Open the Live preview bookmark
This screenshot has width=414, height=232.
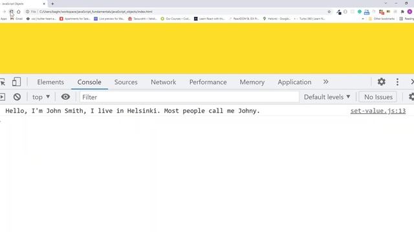pyautogui.click(x=109, y=19)
